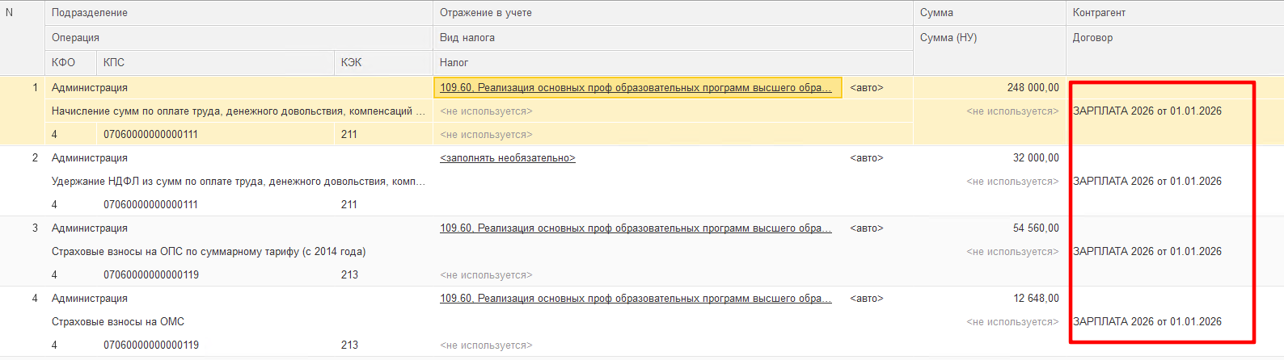Click the "КПС" column header
The height and width of the screenshot is (360, 1284).
point(114,63)
